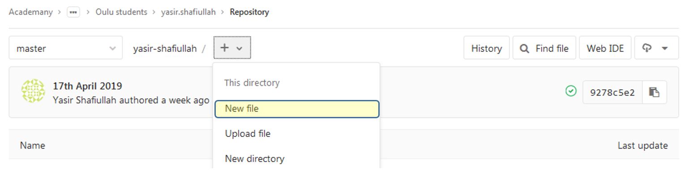Expand the download options caret
The width and height of the screenshot is (689, 170).
[x=665, y=48]
